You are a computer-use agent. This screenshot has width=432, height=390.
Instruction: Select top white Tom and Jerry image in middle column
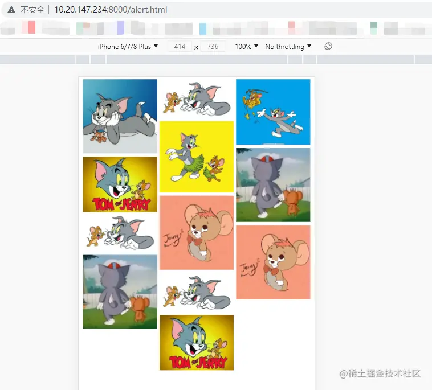[197, 99]
